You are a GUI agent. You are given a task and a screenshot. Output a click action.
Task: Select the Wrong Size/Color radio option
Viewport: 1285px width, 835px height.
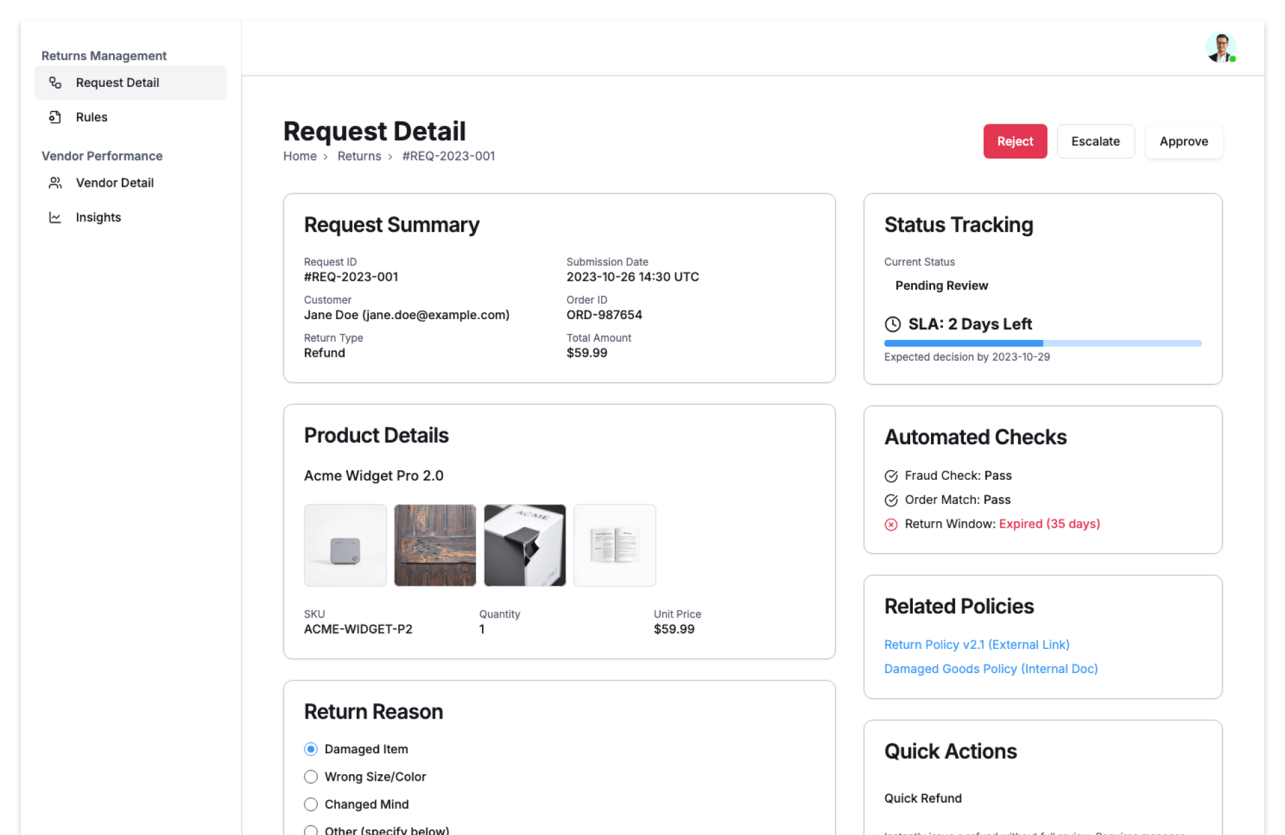(311, 777)
